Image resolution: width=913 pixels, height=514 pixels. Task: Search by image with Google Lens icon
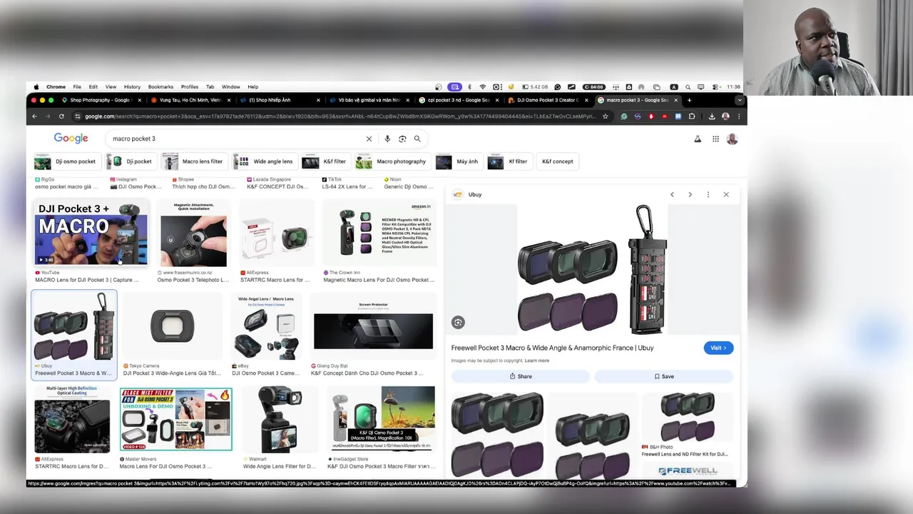coord(402,138)
